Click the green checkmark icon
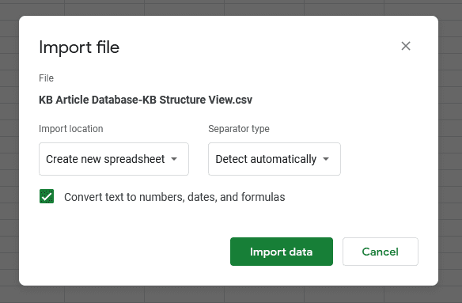The height and width of the screenshot is (303, 462). click(47, 196)
